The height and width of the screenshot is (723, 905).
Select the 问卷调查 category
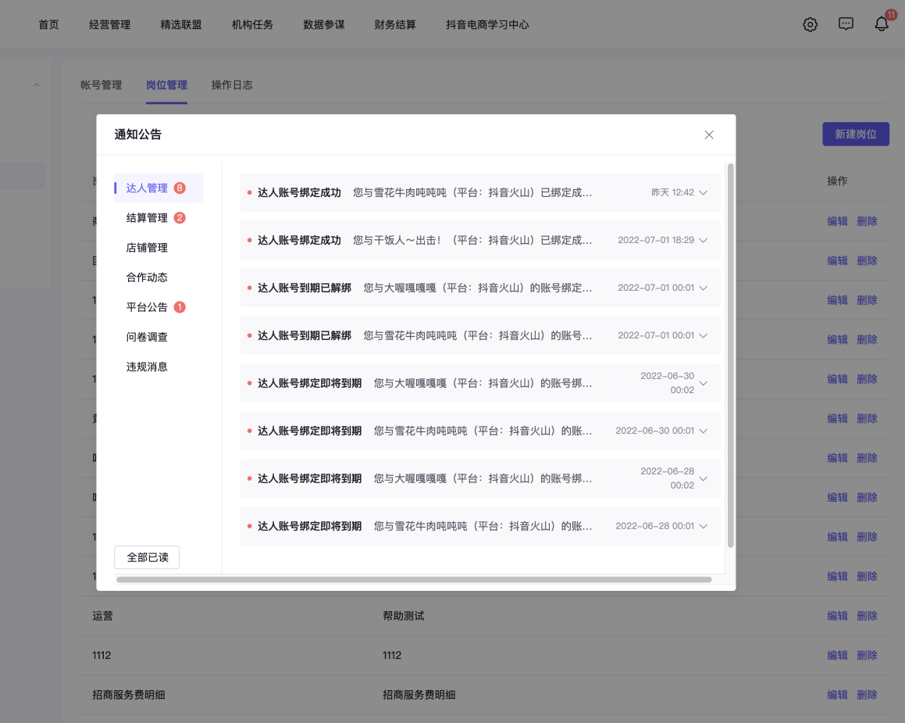tap(148, 336)
